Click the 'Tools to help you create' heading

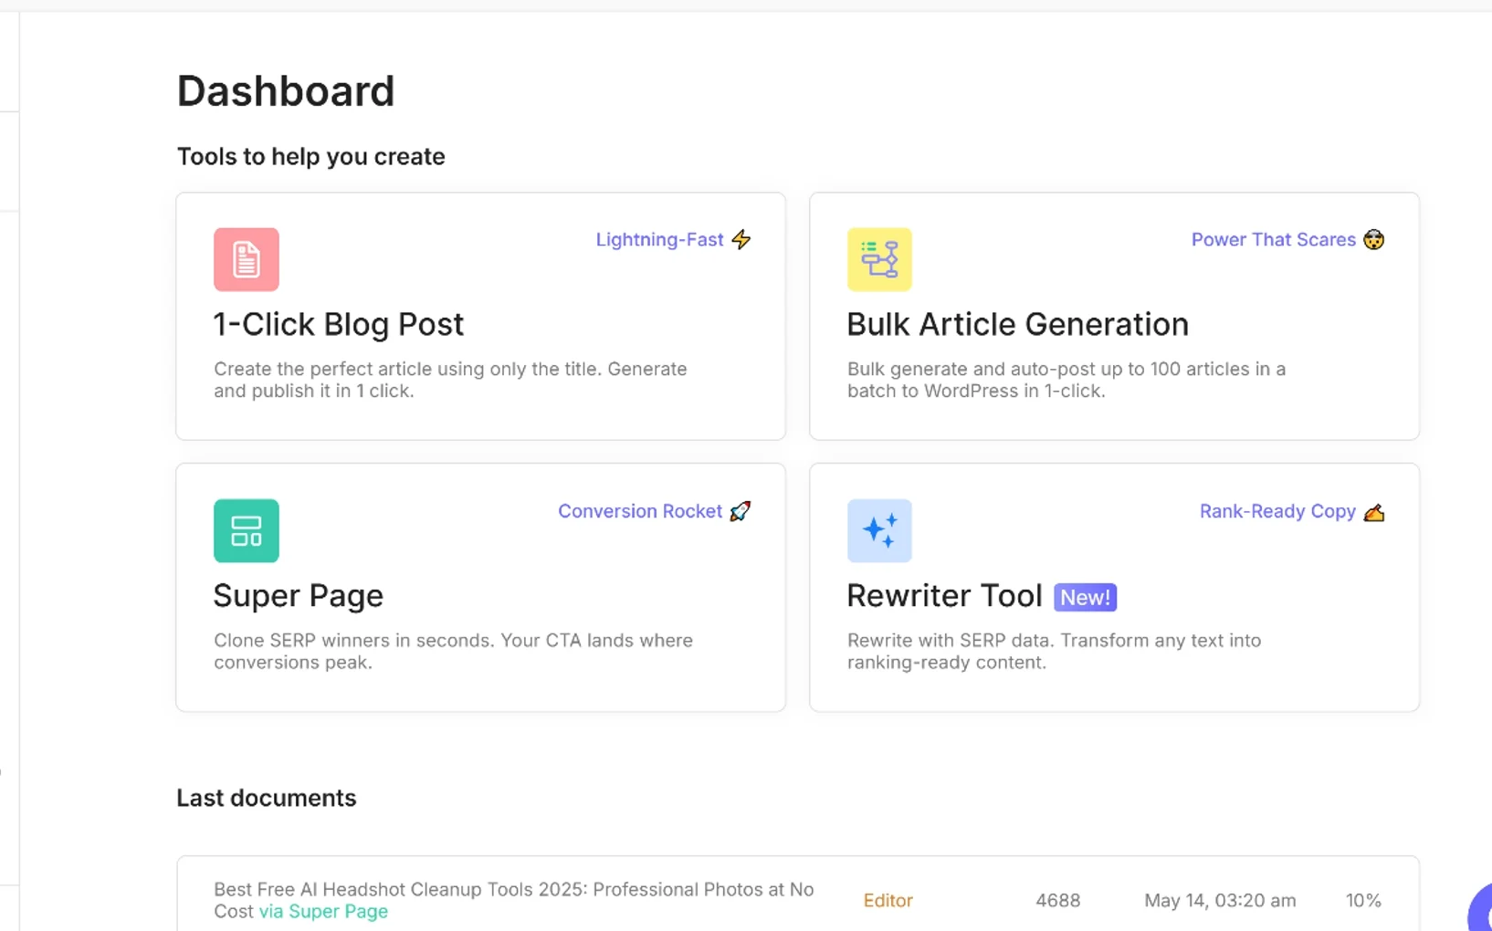click(311, 157)
